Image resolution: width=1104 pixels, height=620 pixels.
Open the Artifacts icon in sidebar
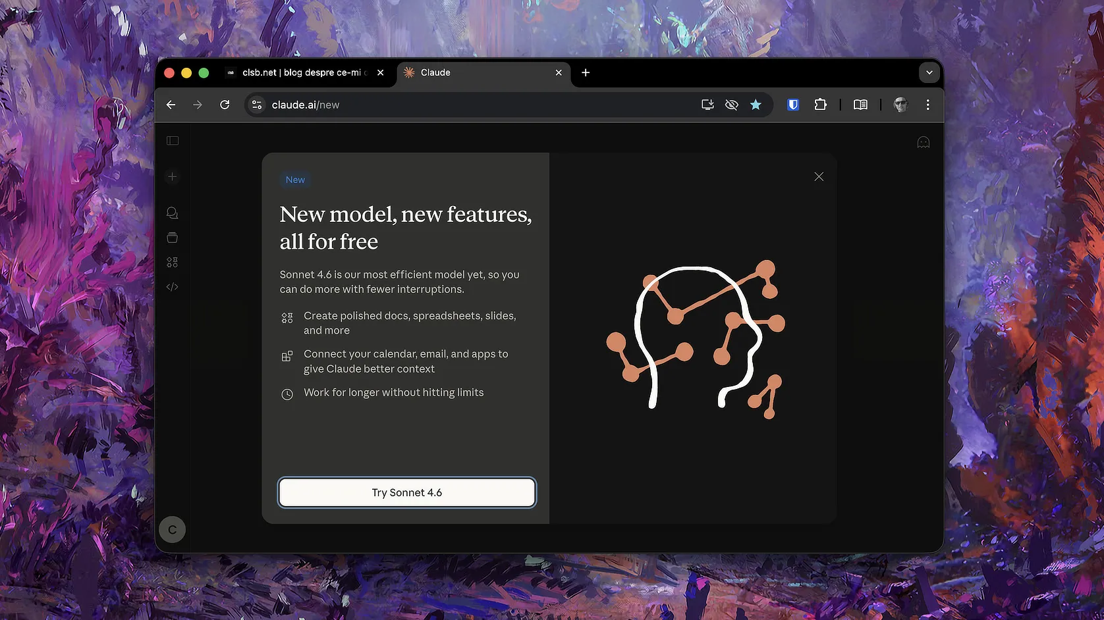(173, 262)
